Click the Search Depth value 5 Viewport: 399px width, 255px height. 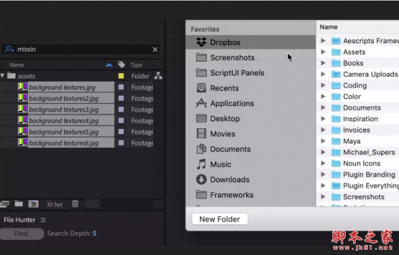94,233
